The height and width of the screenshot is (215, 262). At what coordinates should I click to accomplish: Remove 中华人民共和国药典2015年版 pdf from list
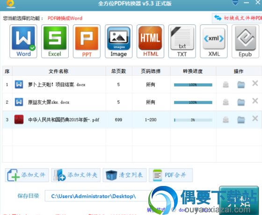tap(255, 119)
